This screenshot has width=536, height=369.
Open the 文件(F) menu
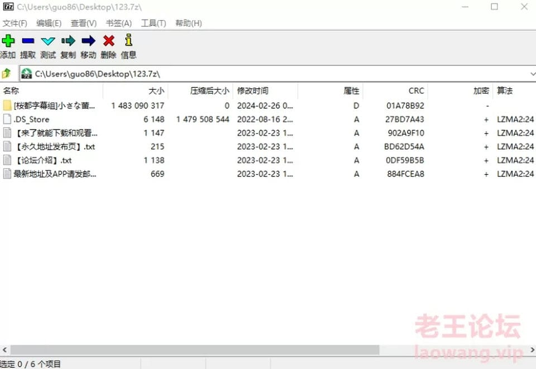pyautogui.click(x=15, y=23)
